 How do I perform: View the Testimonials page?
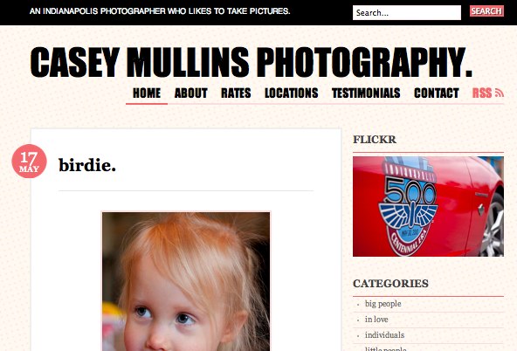[x=366, y=93]
